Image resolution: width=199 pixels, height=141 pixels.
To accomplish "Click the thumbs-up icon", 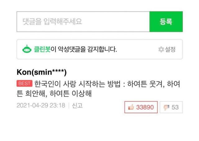I will [131, 107].
